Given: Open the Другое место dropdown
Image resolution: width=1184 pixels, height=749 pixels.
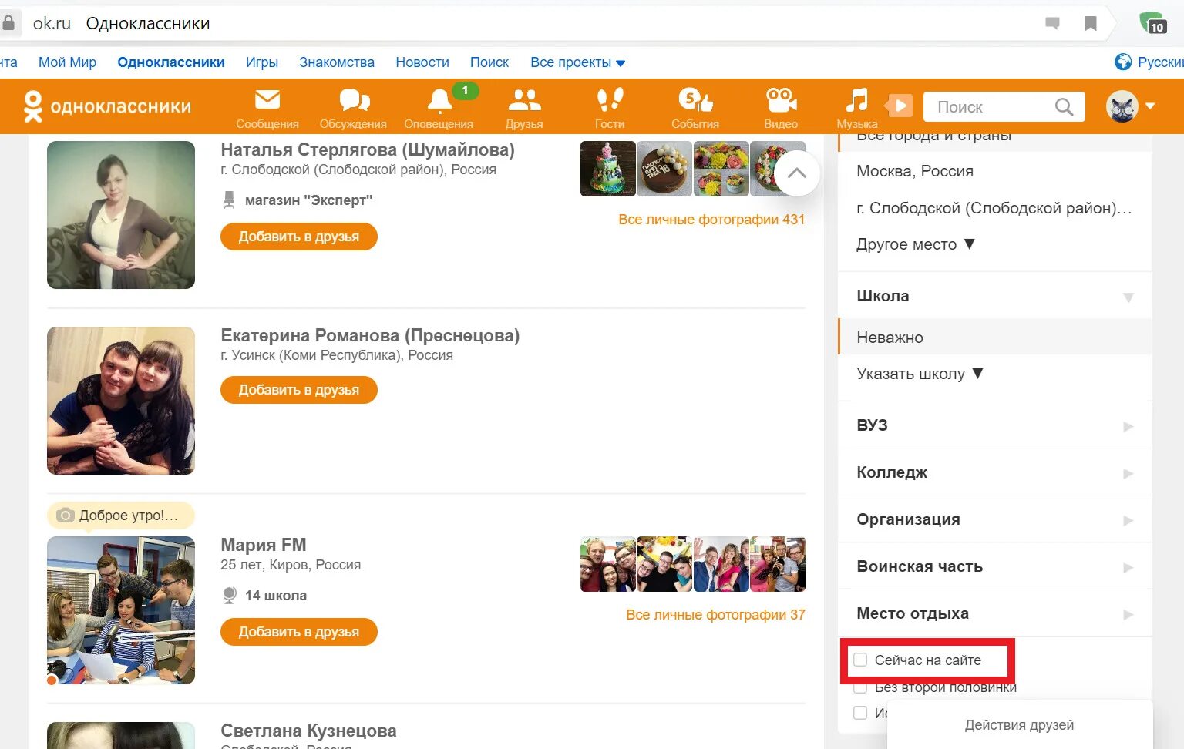Looking at the screenshot, I should click(x=916, y=244).
